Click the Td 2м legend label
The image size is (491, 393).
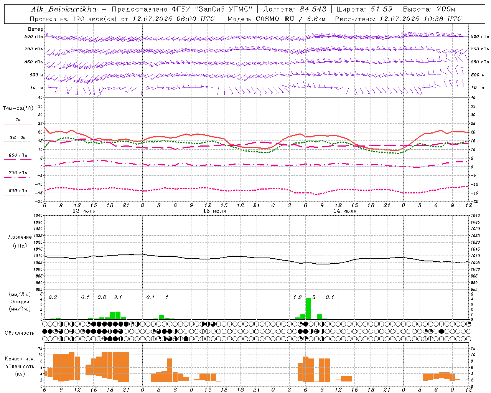(x=18, y=137)
